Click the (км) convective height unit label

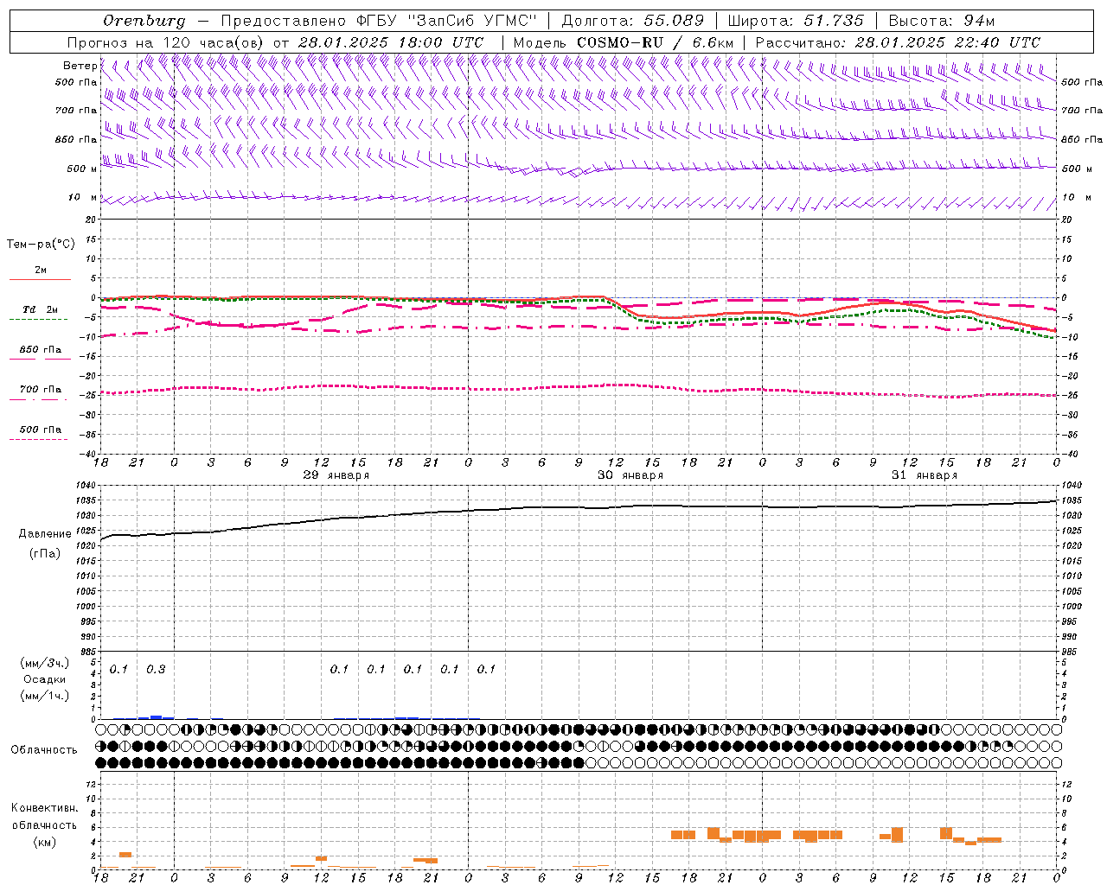point(45,842)
